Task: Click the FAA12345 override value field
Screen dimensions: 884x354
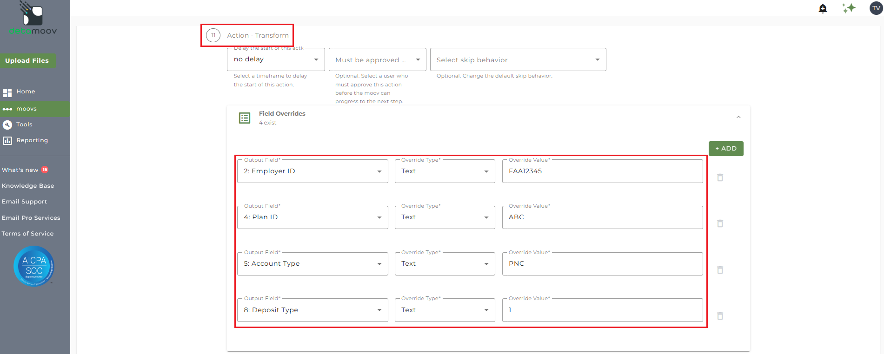Action: click(602, 171)
